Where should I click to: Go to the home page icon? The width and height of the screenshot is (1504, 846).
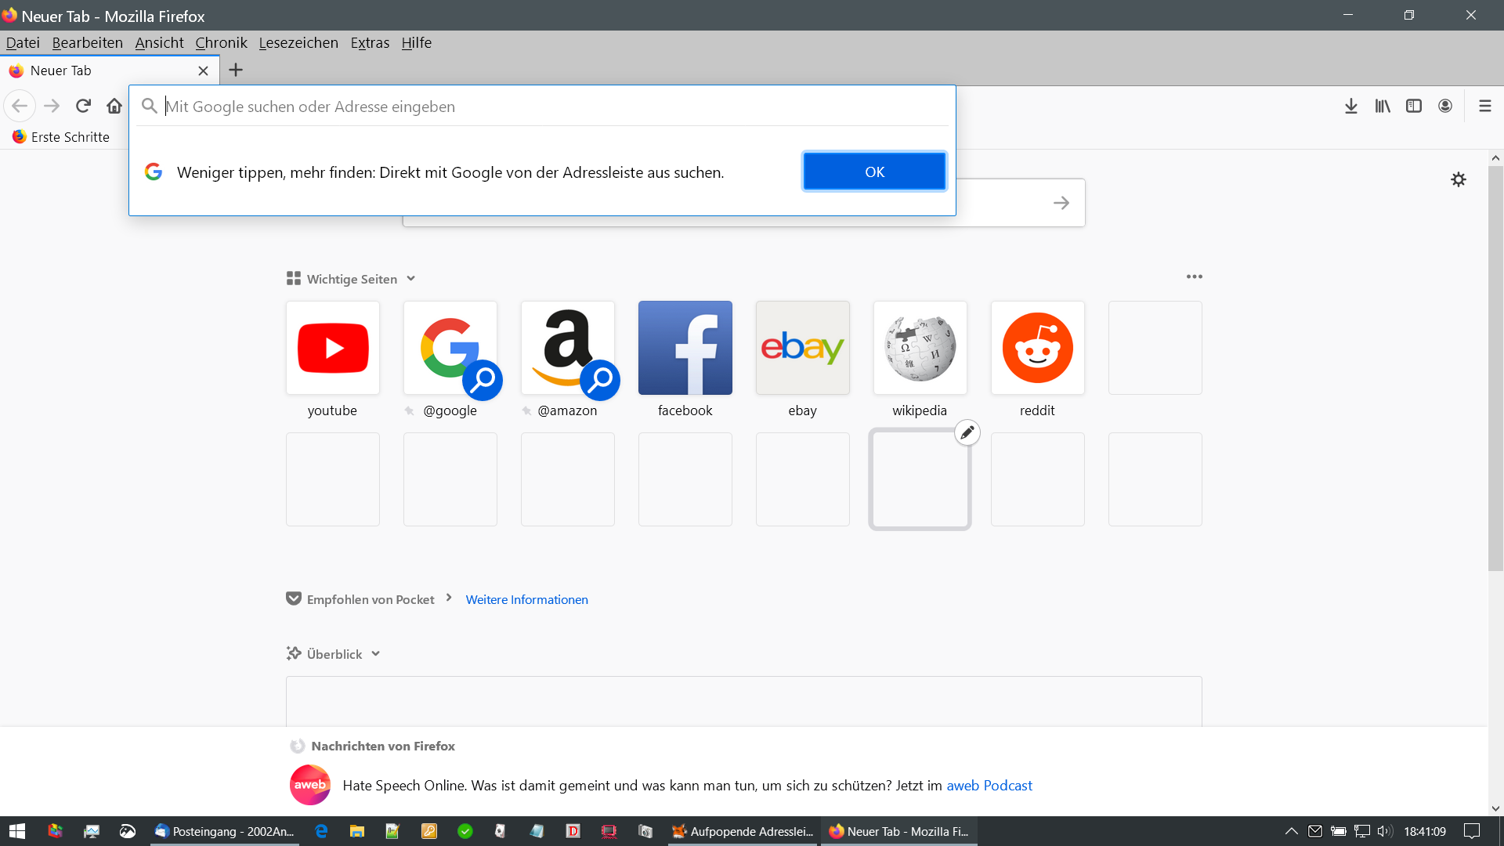(x=114, y=106)
